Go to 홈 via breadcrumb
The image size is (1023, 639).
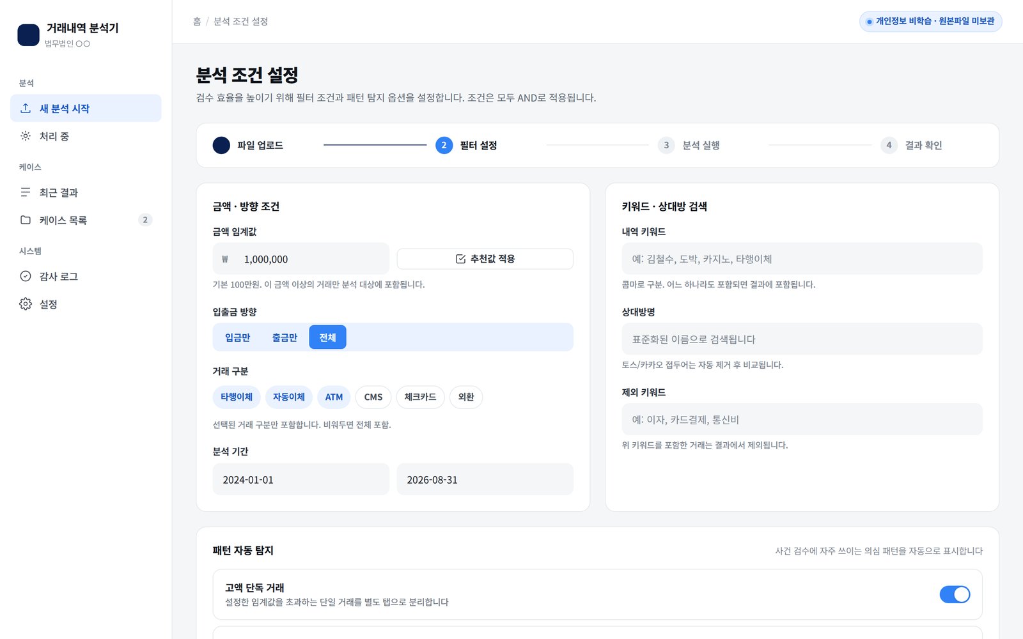pos(197,21)
